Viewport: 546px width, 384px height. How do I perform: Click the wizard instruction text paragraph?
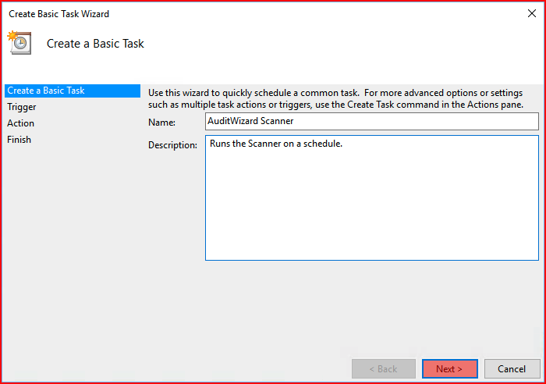click(x=335, y=98)
